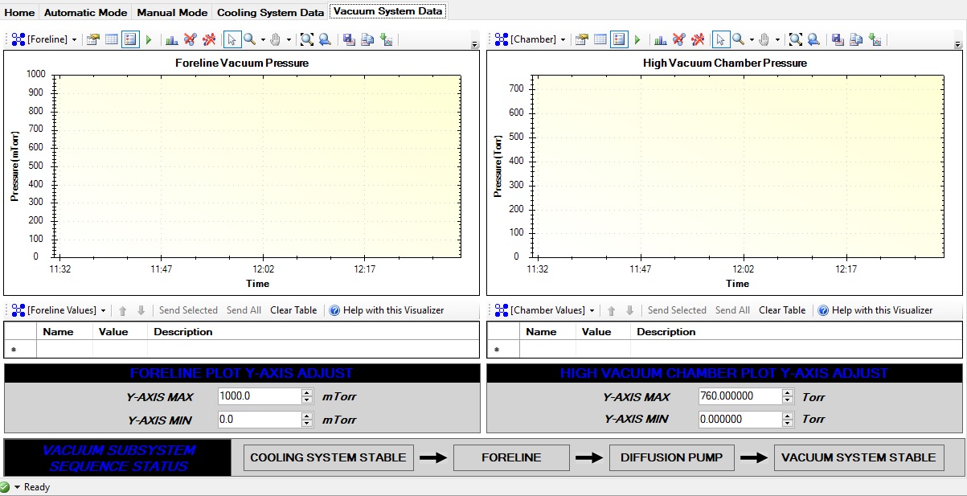Open the Automatic Mode tab
967x496 pixels.
[85, 11]
